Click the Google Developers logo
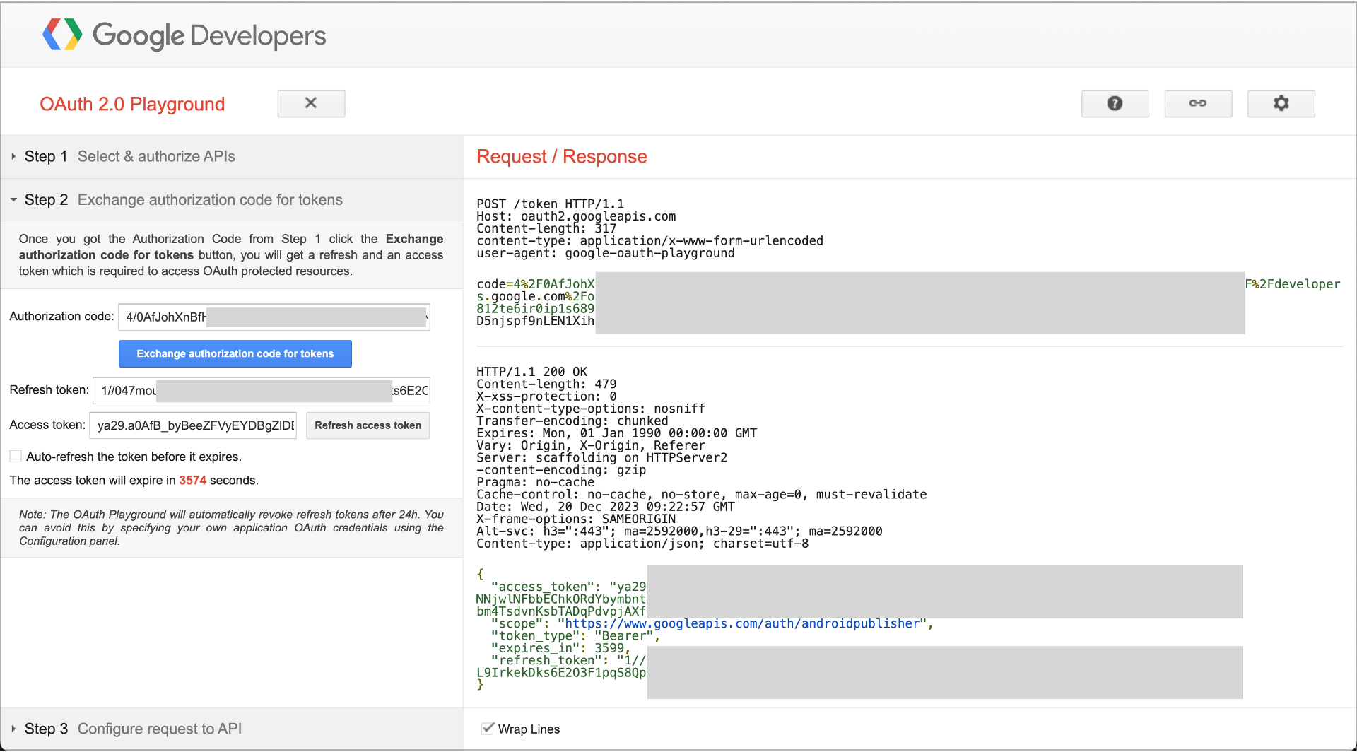Screen dimensions: 1357x752 pyautogui.click(x=184, y=35)
